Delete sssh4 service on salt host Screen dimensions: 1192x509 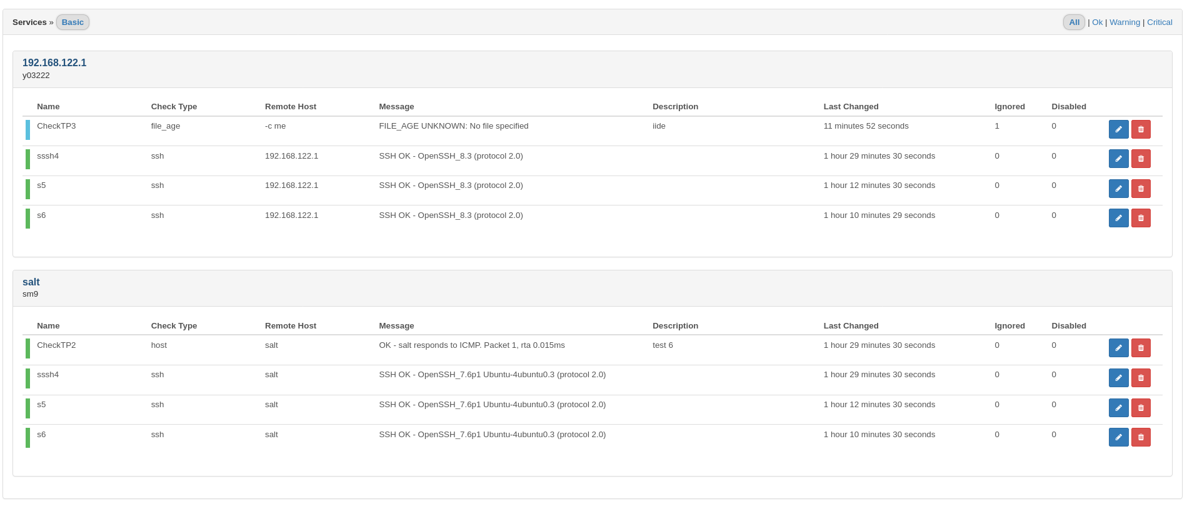pos(1141,378)
